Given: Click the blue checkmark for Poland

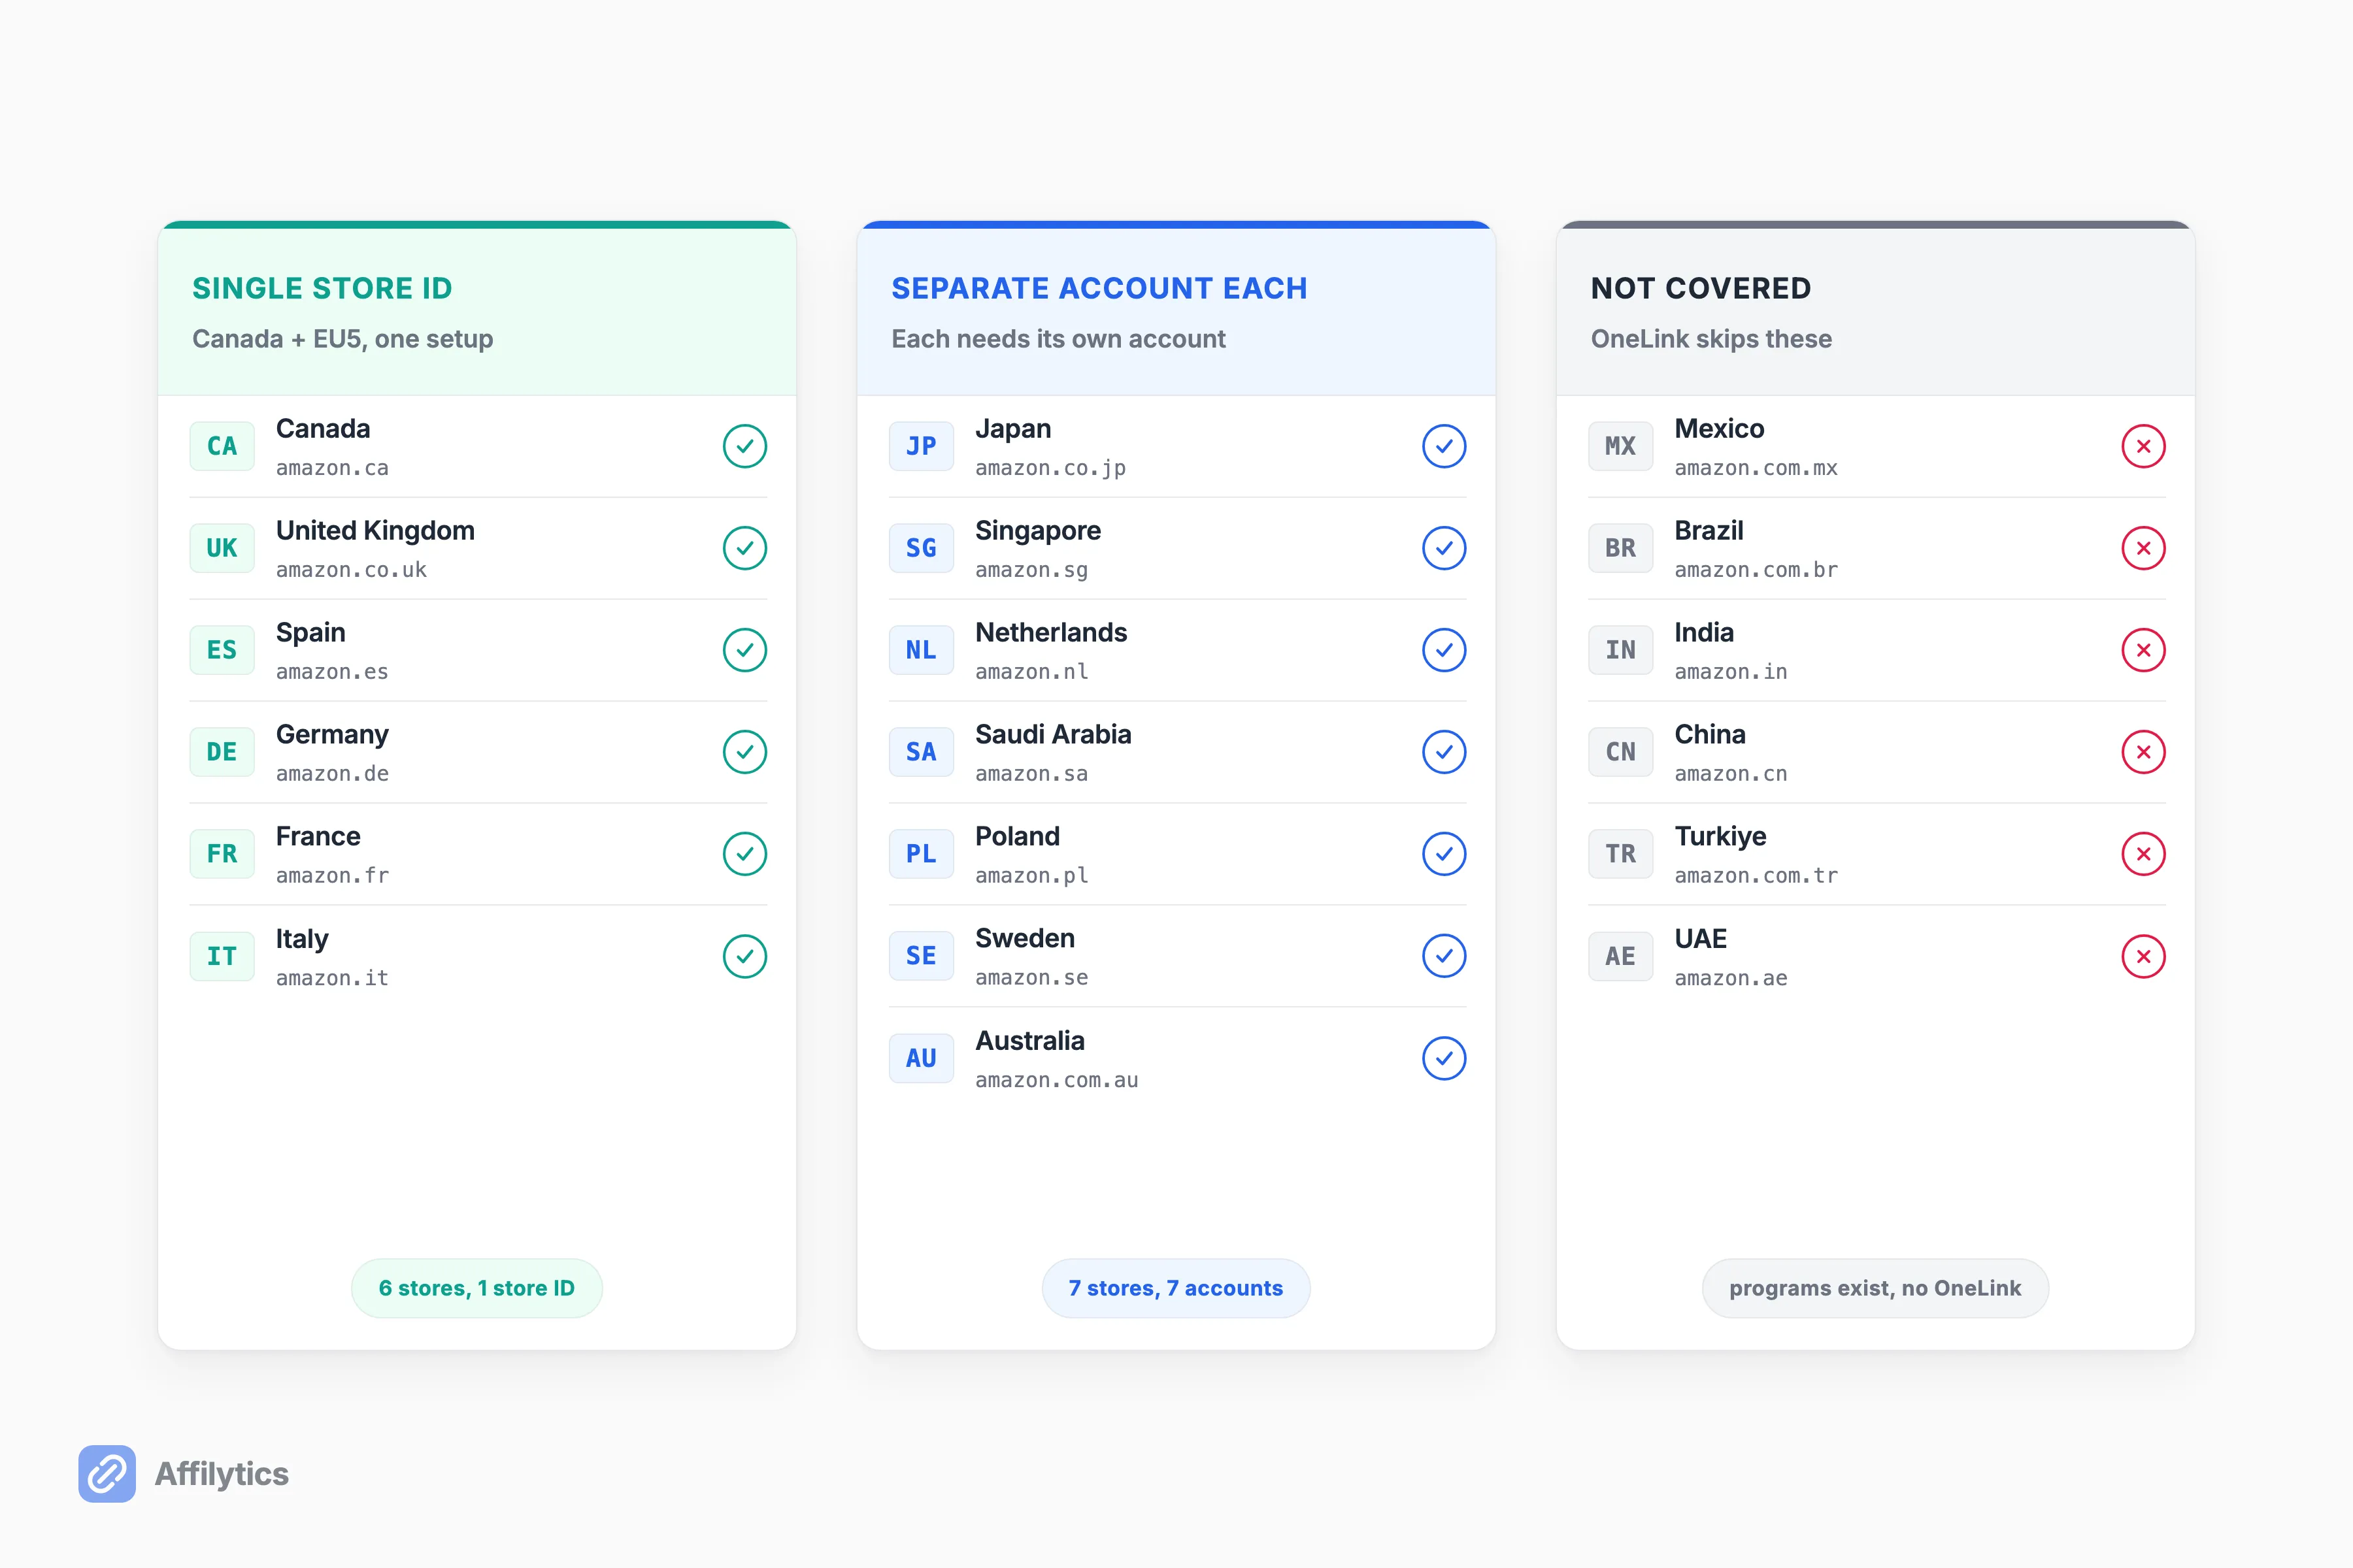Looking at the screenshot, I should (x=1444, y=854).
